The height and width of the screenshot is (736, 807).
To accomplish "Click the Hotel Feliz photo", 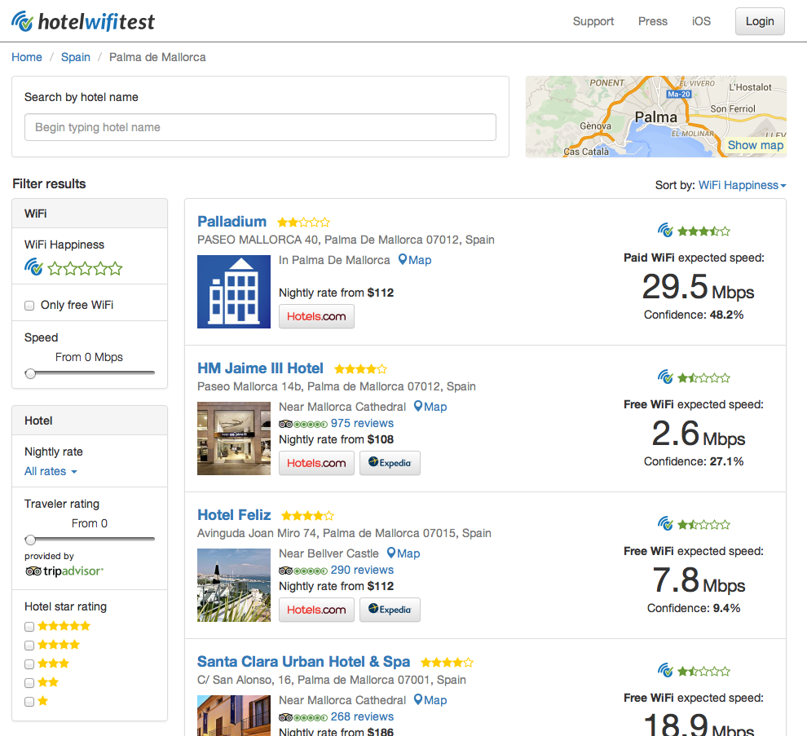I will [234, 585].
